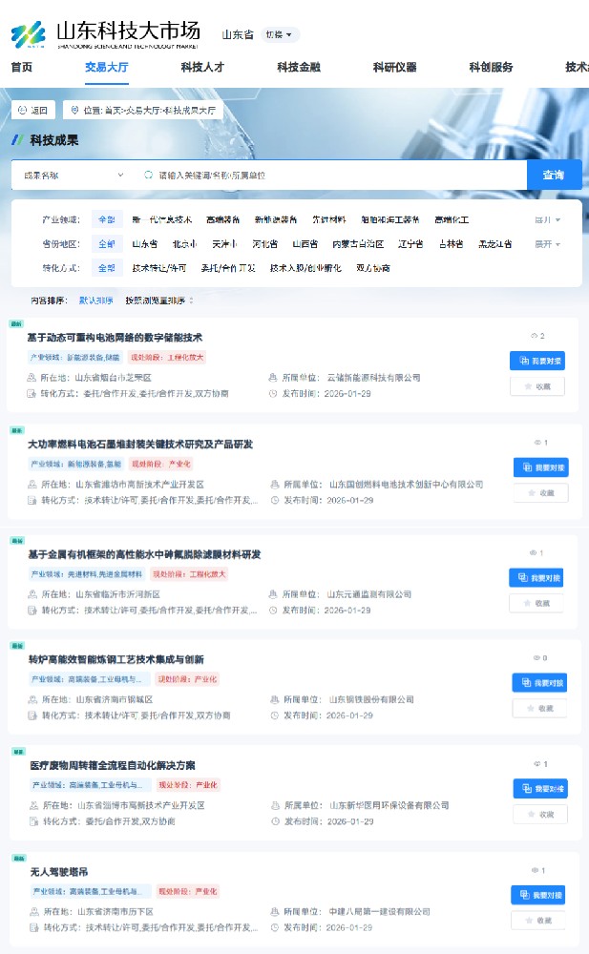This screenshot has width=589, height=954.
Task: Click the 最新 badge on 无人驾驶塔吊 card
Action: click(18, 858)
